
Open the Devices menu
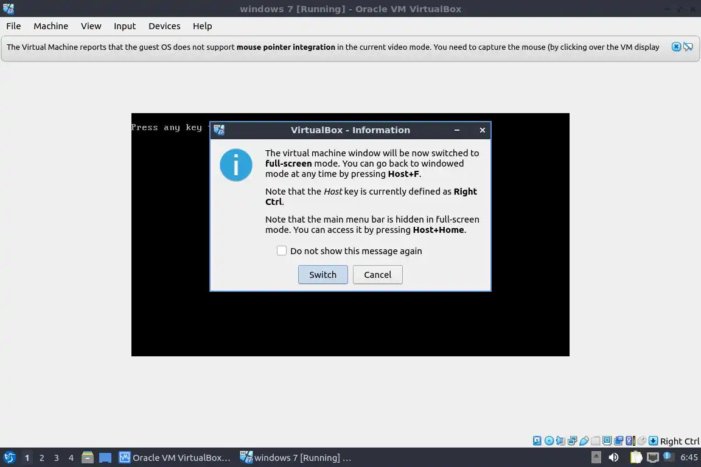[164, 26]
